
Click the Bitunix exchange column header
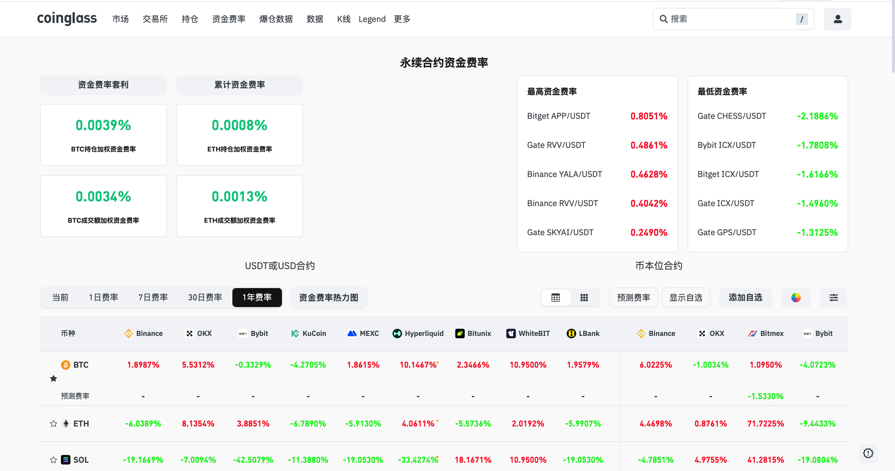click(473, 334)
